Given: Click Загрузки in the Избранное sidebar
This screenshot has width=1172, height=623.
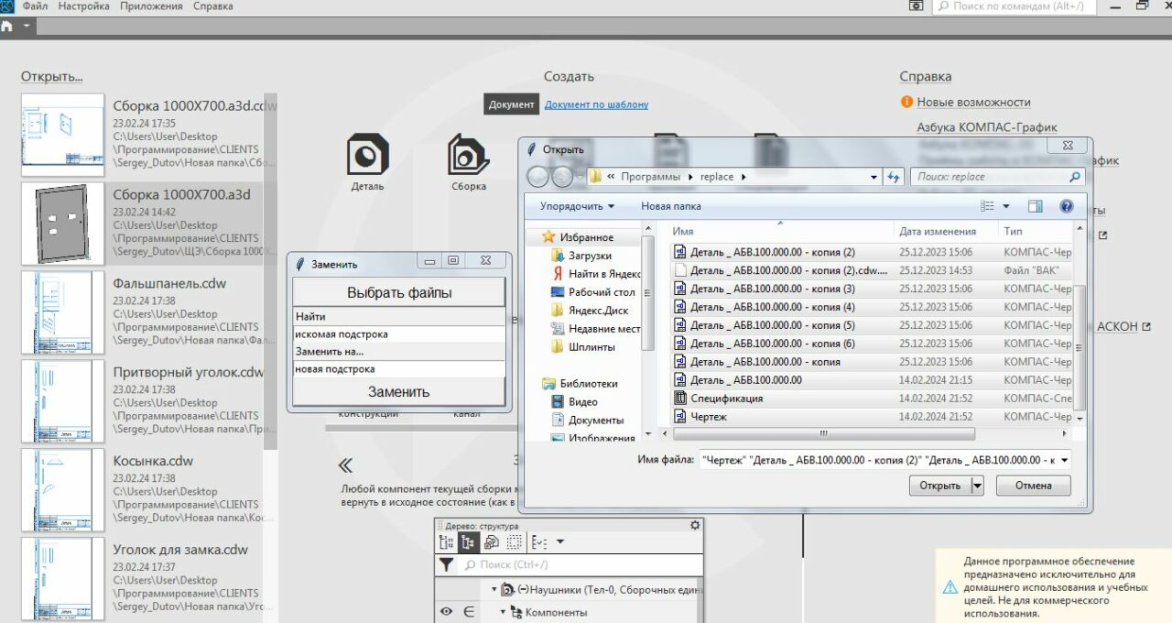Looking at the screenshot, I should click(x=581, y=256).
